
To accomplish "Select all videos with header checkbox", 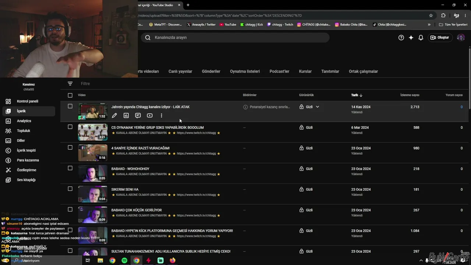I will coord(70,95).
